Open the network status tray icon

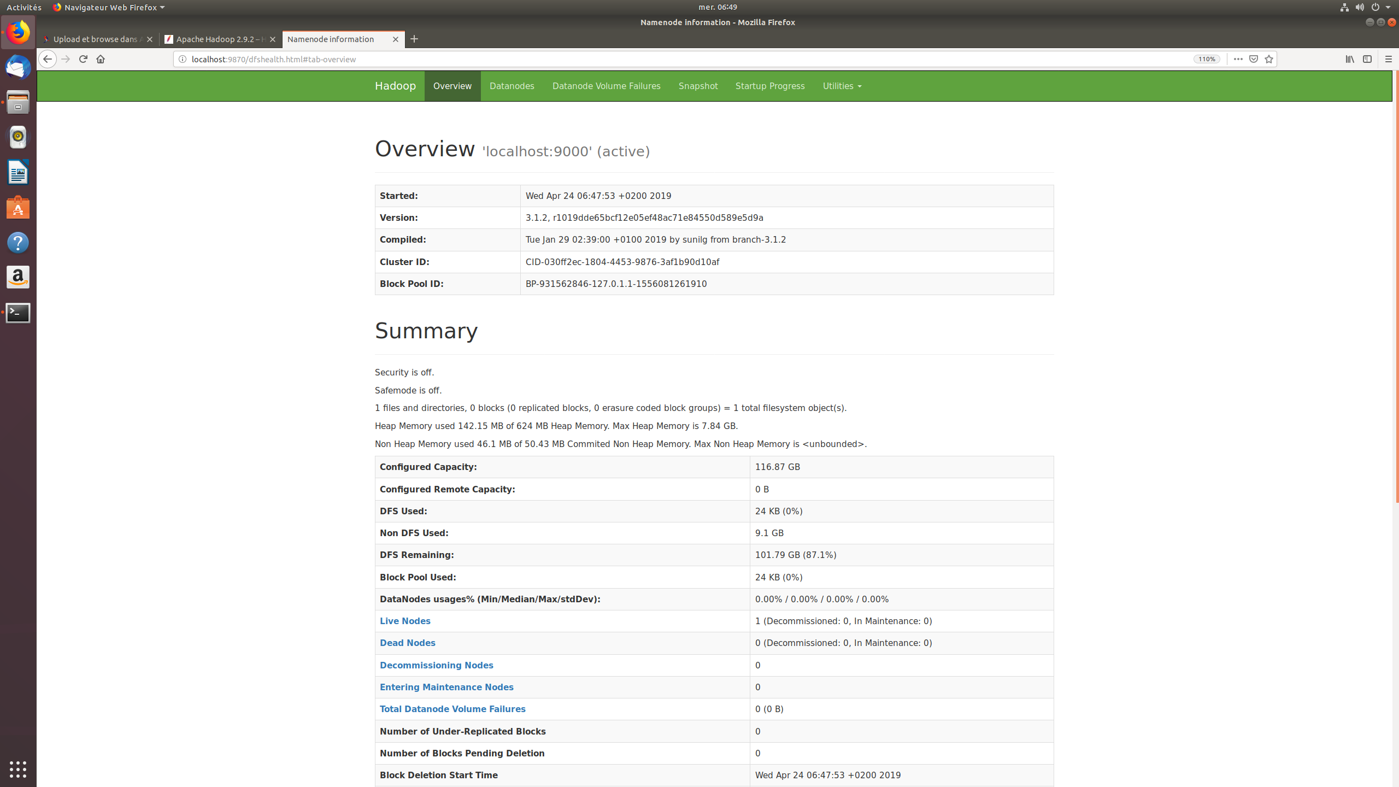pos(1344,7)
